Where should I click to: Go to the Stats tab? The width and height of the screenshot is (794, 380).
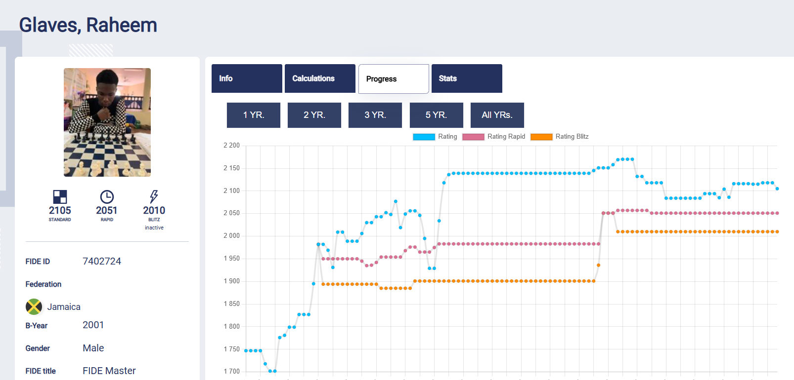pos(467,78)
